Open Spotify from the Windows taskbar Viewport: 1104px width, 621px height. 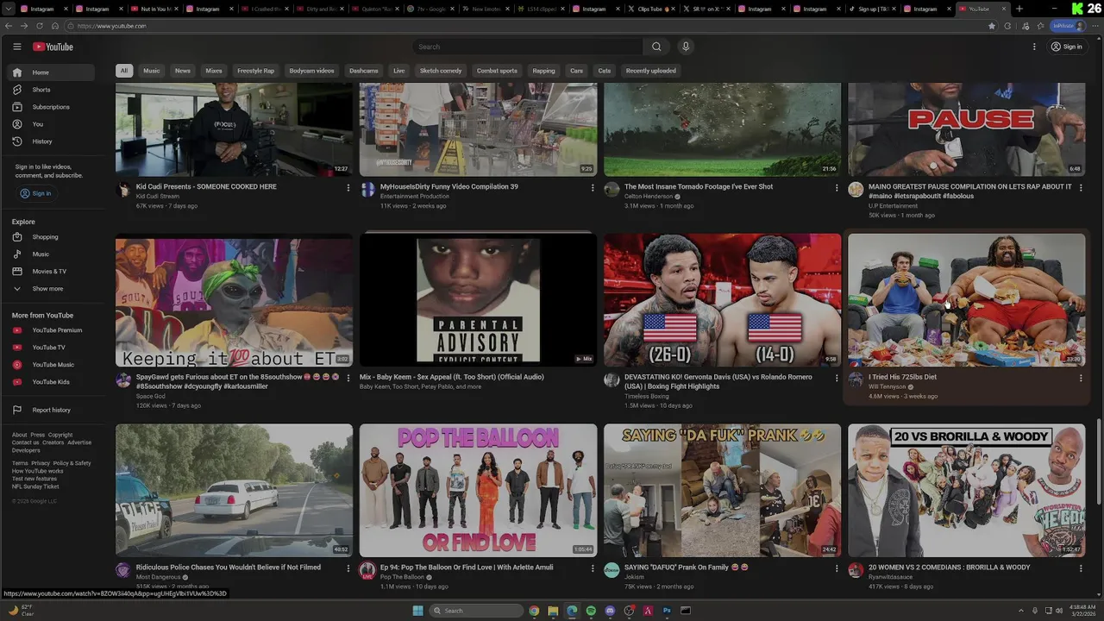tap(591, 611)
